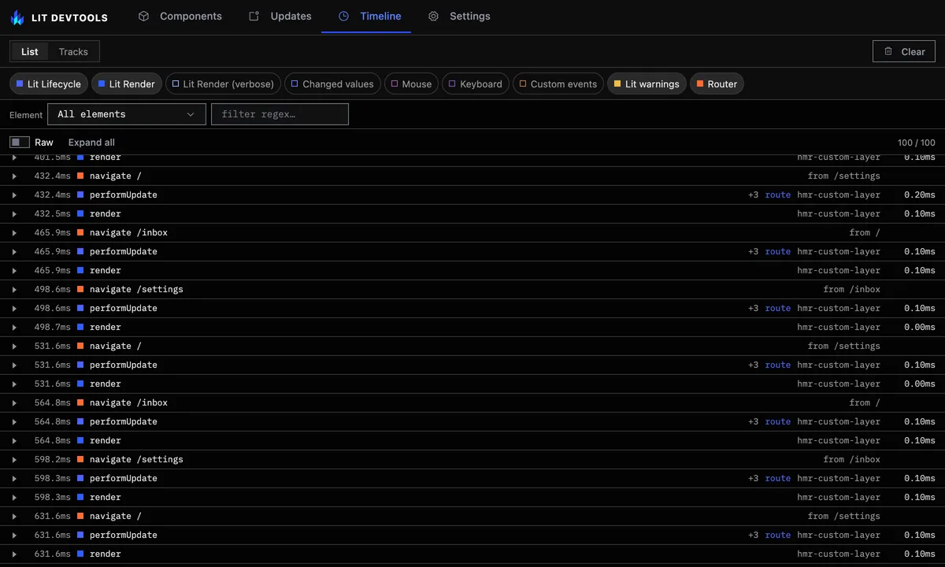
Task: Expand the 631.6ms navigate / row
Action: coord(14,517)
